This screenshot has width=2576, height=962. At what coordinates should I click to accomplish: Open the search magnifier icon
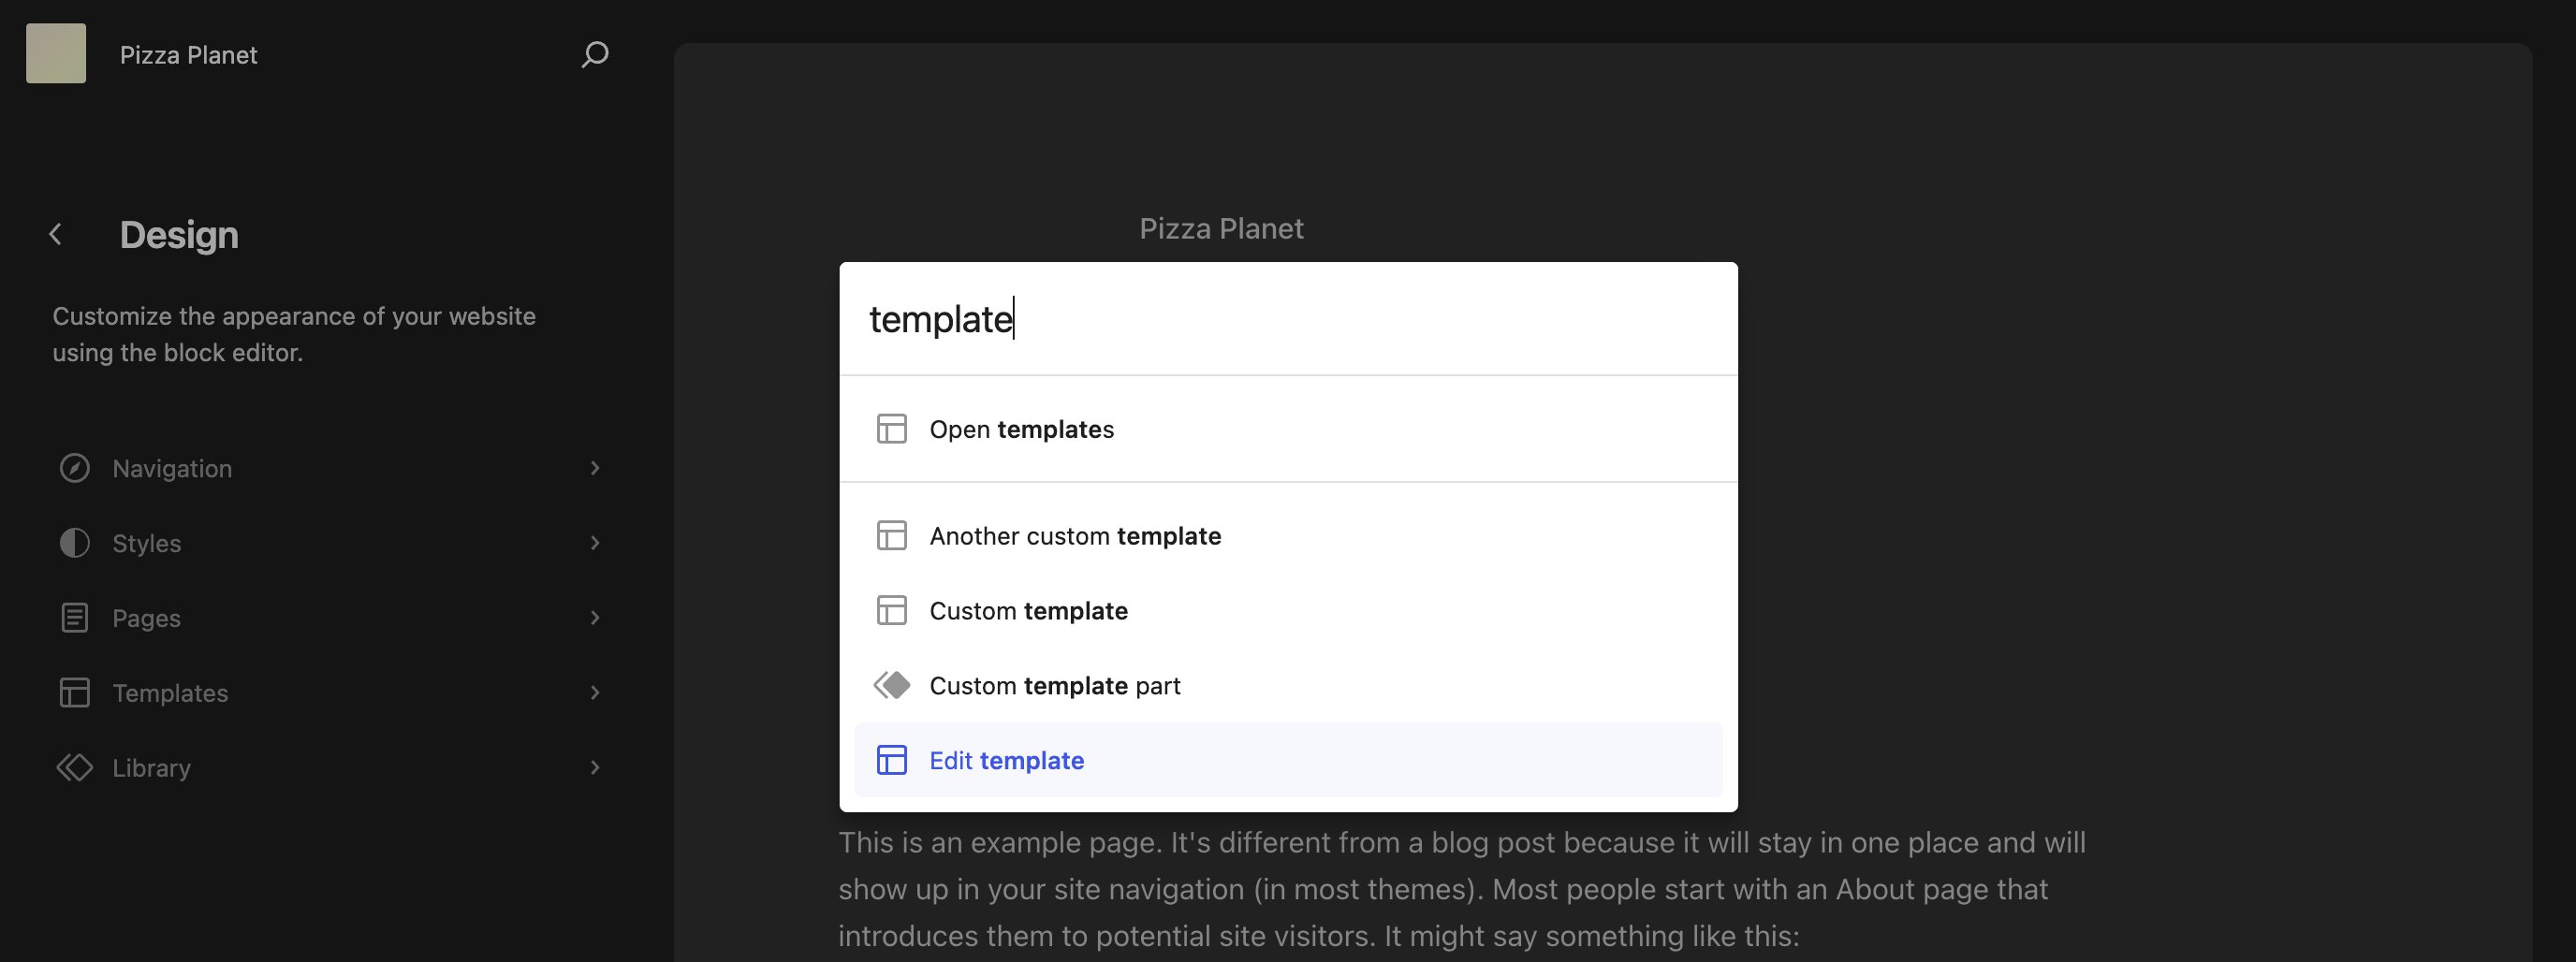[x=594, y=55]
